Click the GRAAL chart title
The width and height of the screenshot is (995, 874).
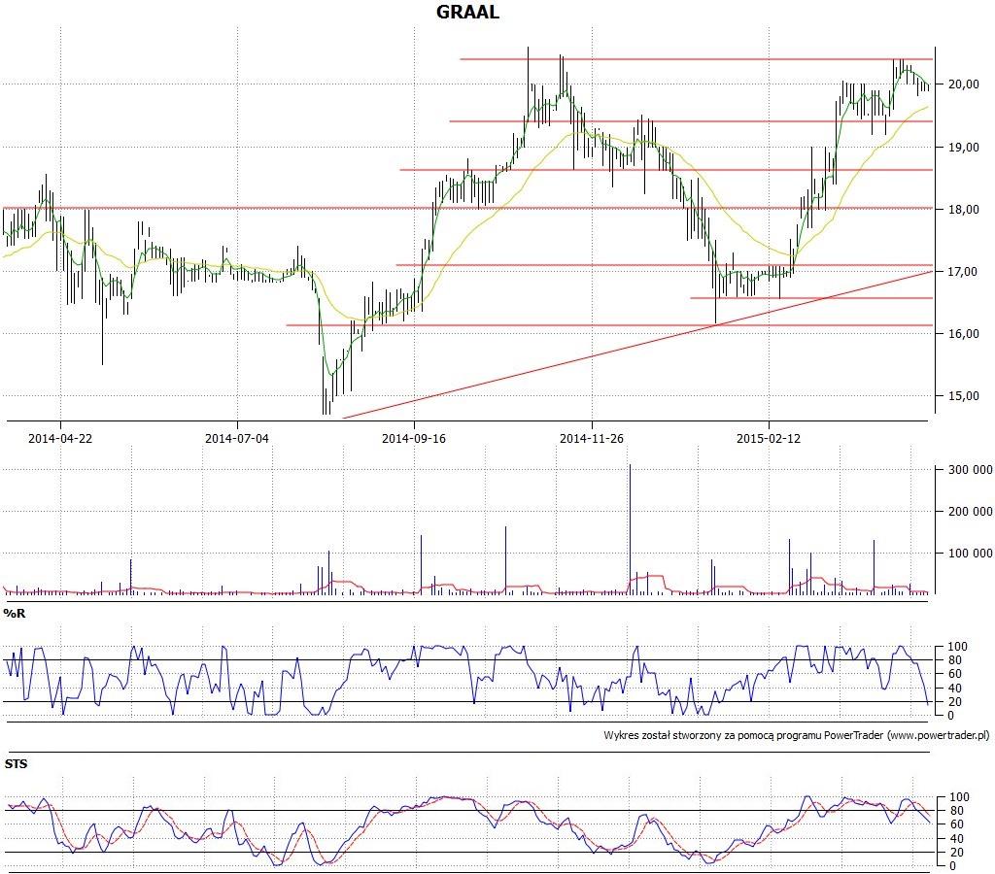pos(467,12)
